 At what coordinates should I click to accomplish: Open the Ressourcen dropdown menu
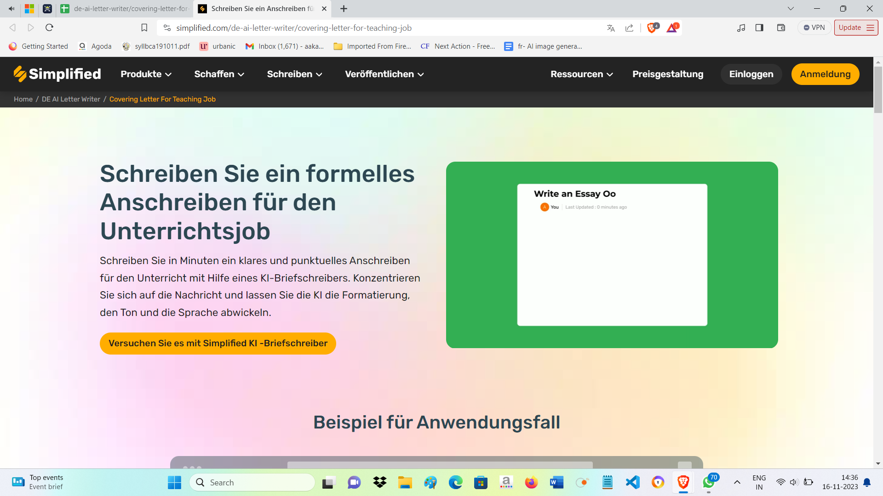[581, 74]
